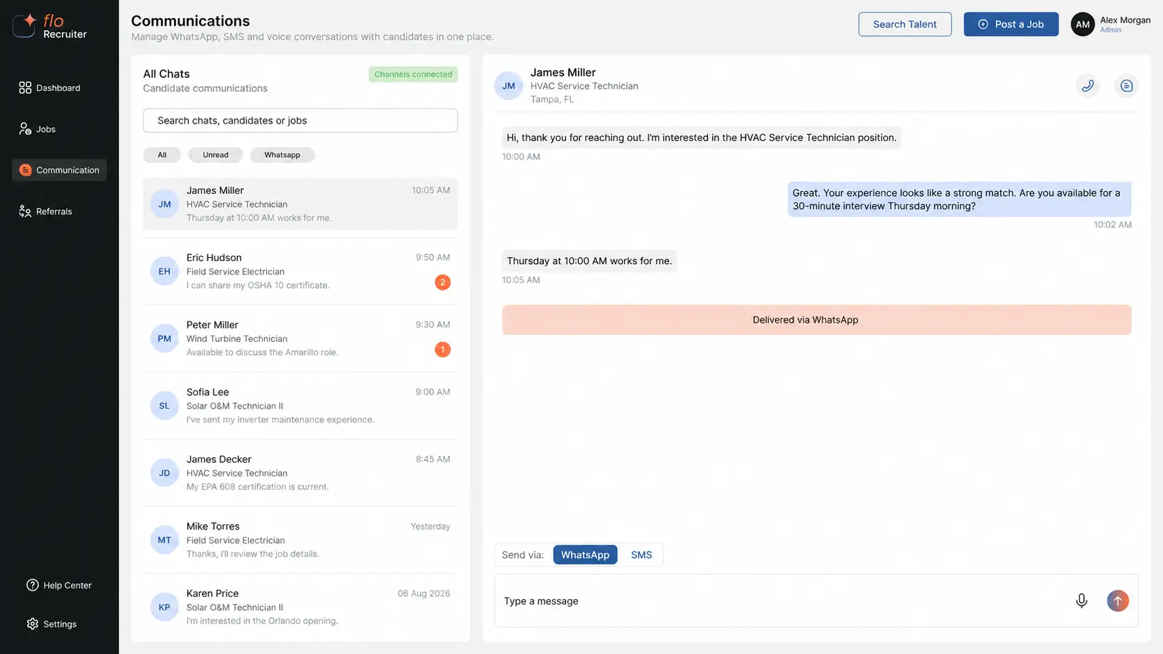The width and height of the screenshot is (1163, 654).
Task: Click the AM user avatar
Action: [1083, 24]
